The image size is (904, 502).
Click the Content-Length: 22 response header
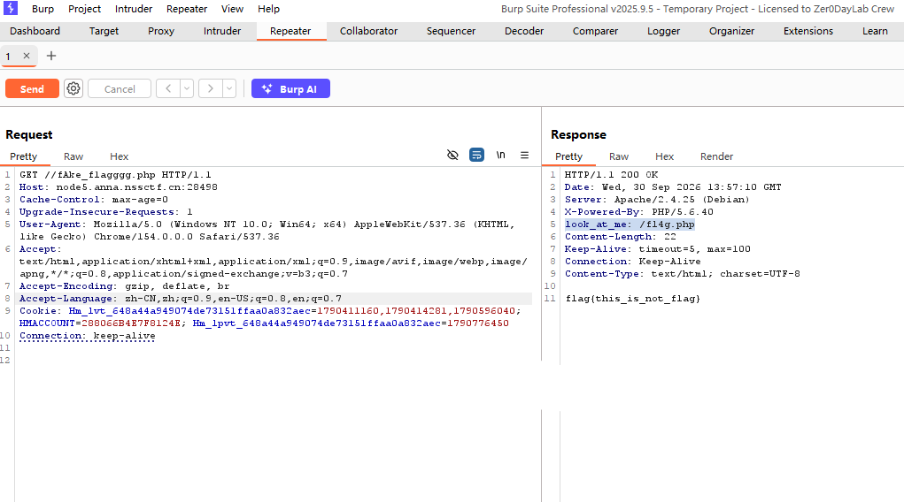(x=621, y=237)
